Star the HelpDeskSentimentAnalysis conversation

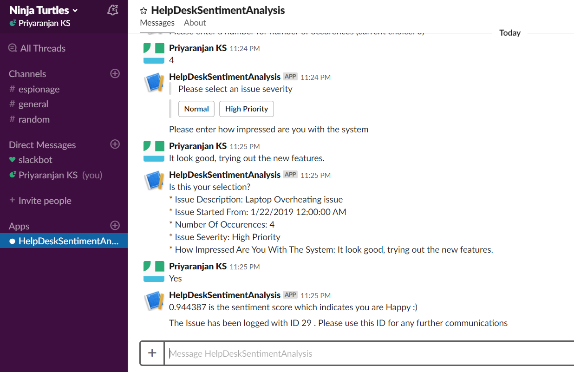click(x=143, y=11)
